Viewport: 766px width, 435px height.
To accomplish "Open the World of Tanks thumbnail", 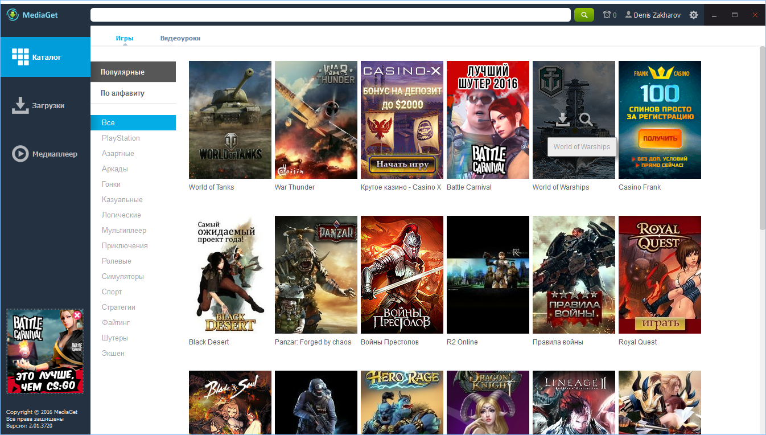I will tap(230, 120).
